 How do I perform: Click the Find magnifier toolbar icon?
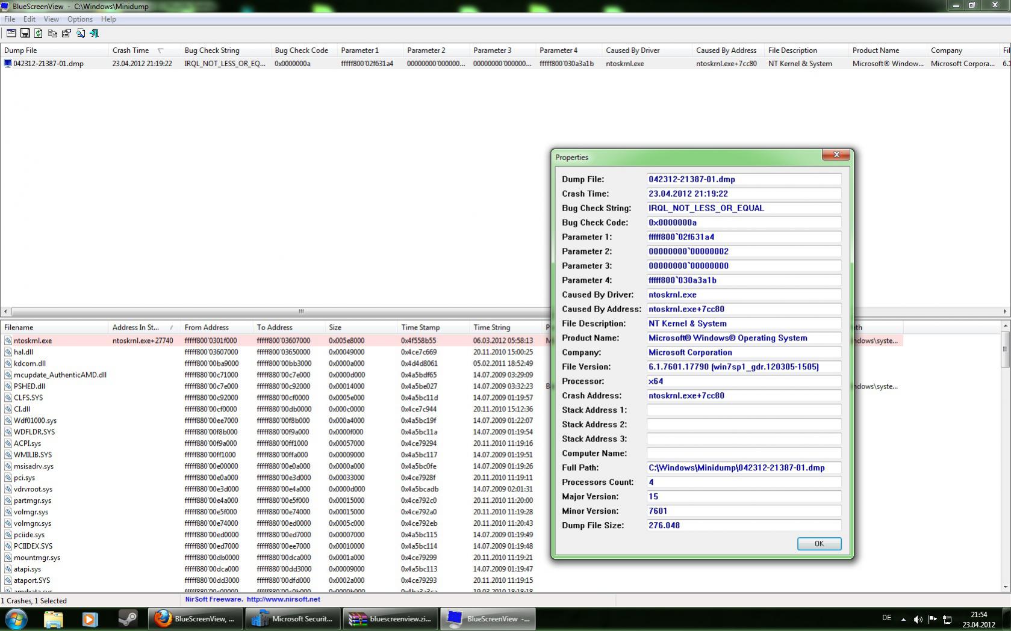click(x=80, y=33)
